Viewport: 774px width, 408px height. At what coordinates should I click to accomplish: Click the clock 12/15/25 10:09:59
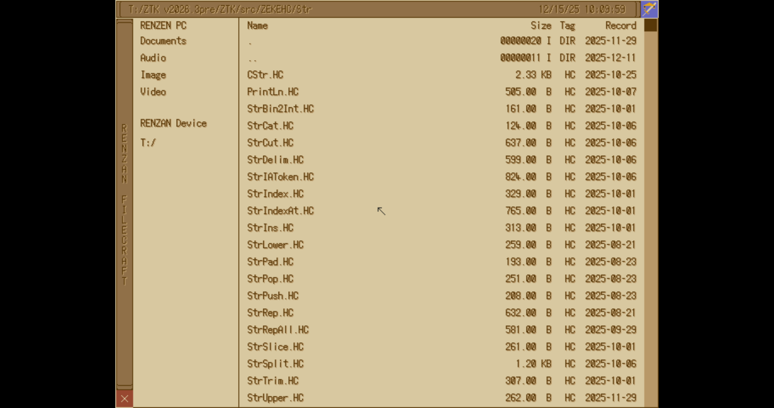pos(582,9)
